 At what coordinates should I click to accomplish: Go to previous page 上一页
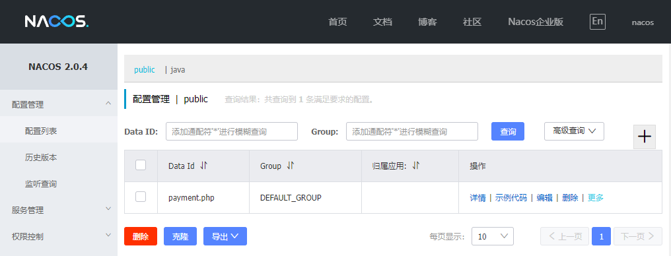tap(565, 236)
